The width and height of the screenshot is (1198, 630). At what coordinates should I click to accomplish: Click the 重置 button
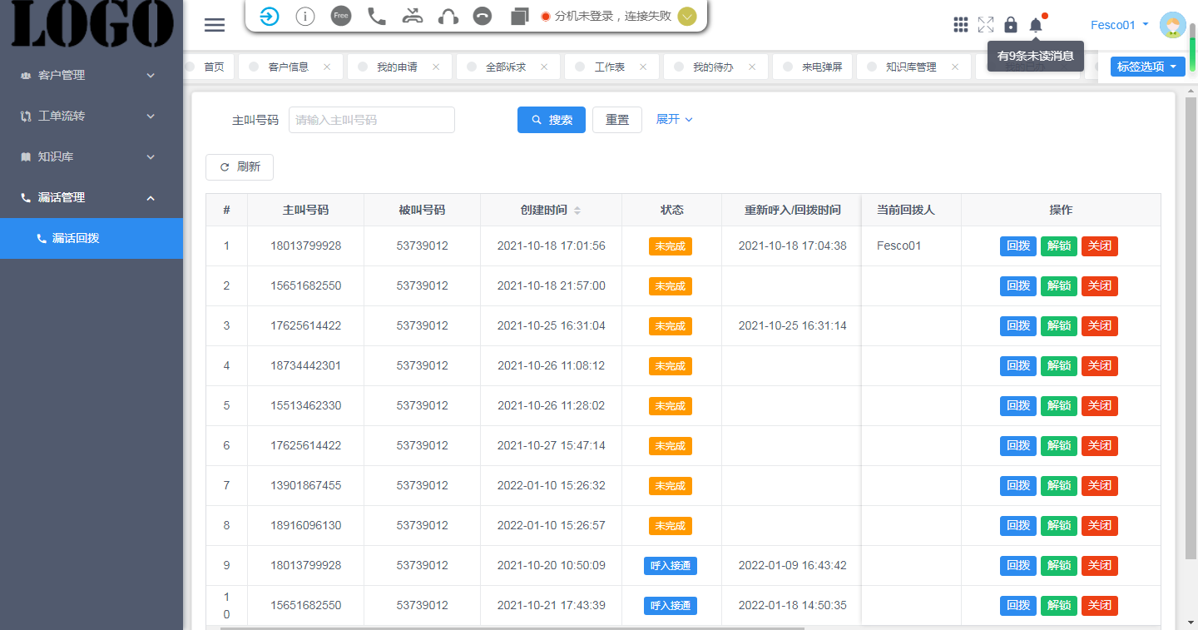pos(617,120)
